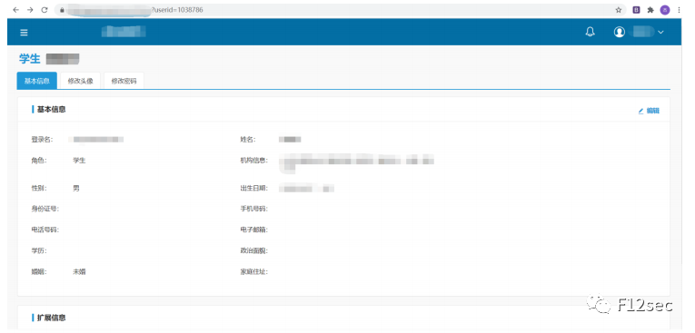Screen dimensions: 695x333
Task: Reload the page with the refresh icon
Action: click(x=45, y=10)
